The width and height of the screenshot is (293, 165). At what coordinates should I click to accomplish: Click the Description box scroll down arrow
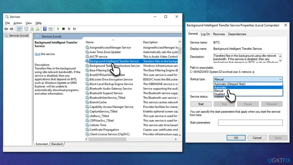[x=280, y=61]
